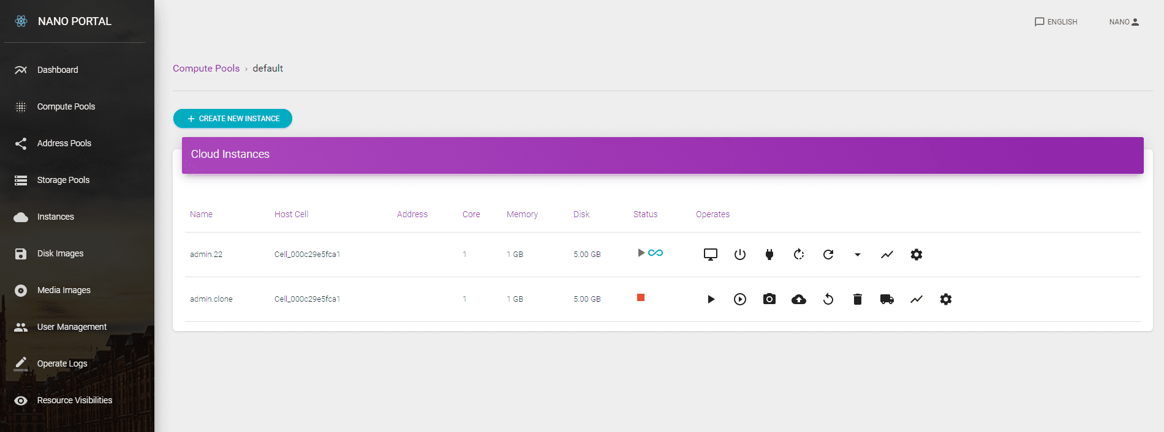Delete the admin.clone instance
This screenshot has height=432, width=1164.
[x=857, y=299]
